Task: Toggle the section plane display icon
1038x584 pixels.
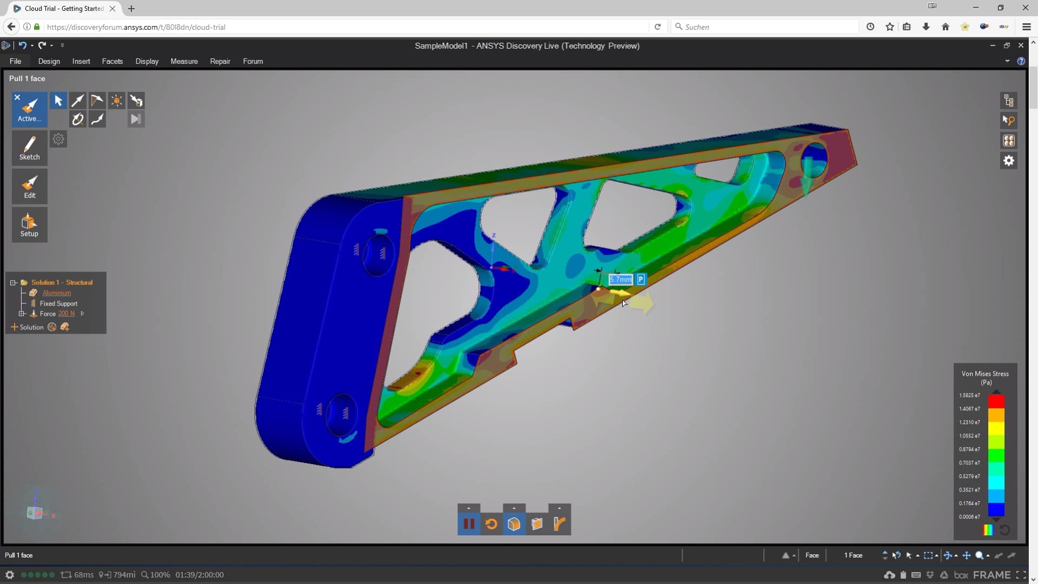Action: pyautogui.click(x=537, y=524)
